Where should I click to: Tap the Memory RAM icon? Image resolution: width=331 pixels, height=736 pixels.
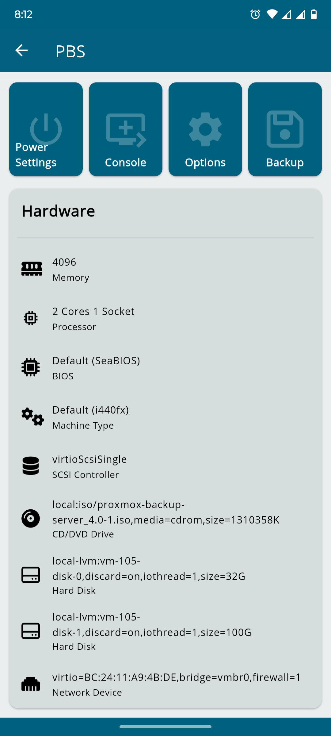[x=32, y=269]
